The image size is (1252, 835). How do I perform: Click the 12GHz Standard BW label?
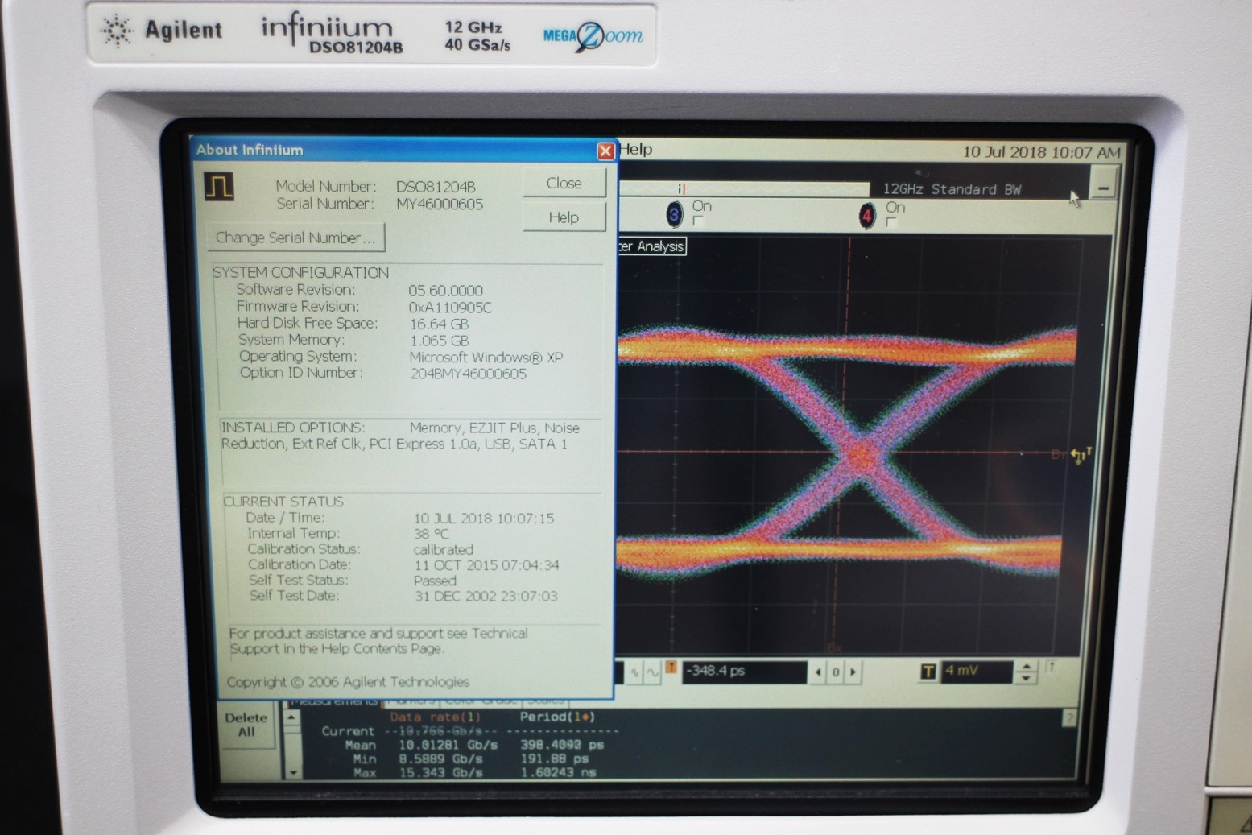coord(952,189)
